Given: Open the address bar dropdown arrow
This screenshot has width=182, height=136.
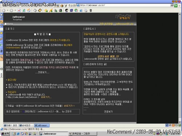Looking at the screenshot, I should coord(172,5).
